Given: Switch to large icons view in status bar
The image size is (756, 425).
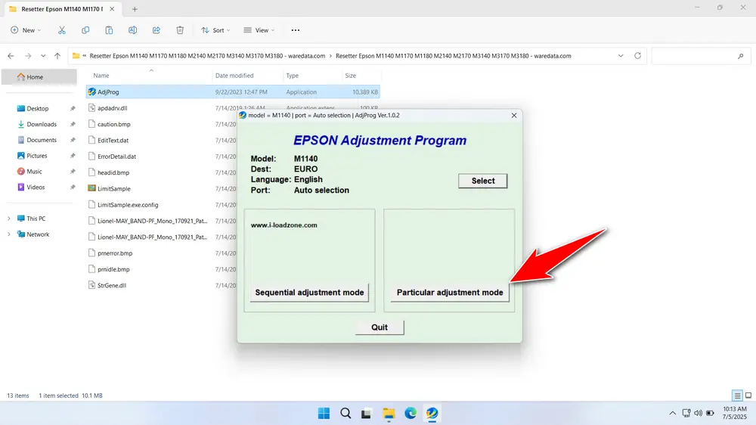Looking at the screenshot, I should (748, 396).
